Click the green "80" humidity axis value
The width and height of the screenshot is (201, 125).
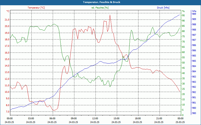click(x=183, y=31)
